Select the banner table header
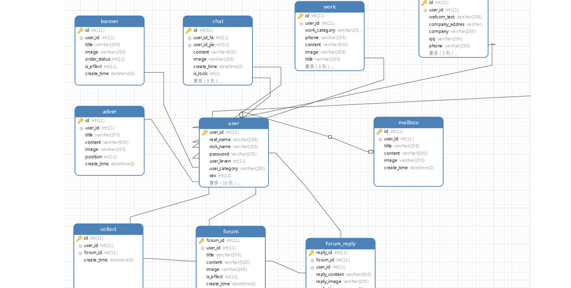Image resolution: width=571 pixels, height=288 pixels. [x=110, y=21]
